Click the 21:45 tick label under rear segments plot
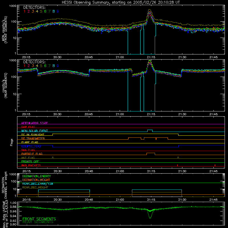228x228 pixels. pos(213,114)
